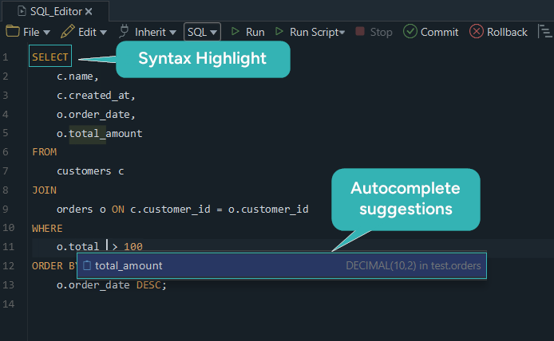Click the format lines icon after Rollback
554x341 pixels.
[x=545, y=32]
